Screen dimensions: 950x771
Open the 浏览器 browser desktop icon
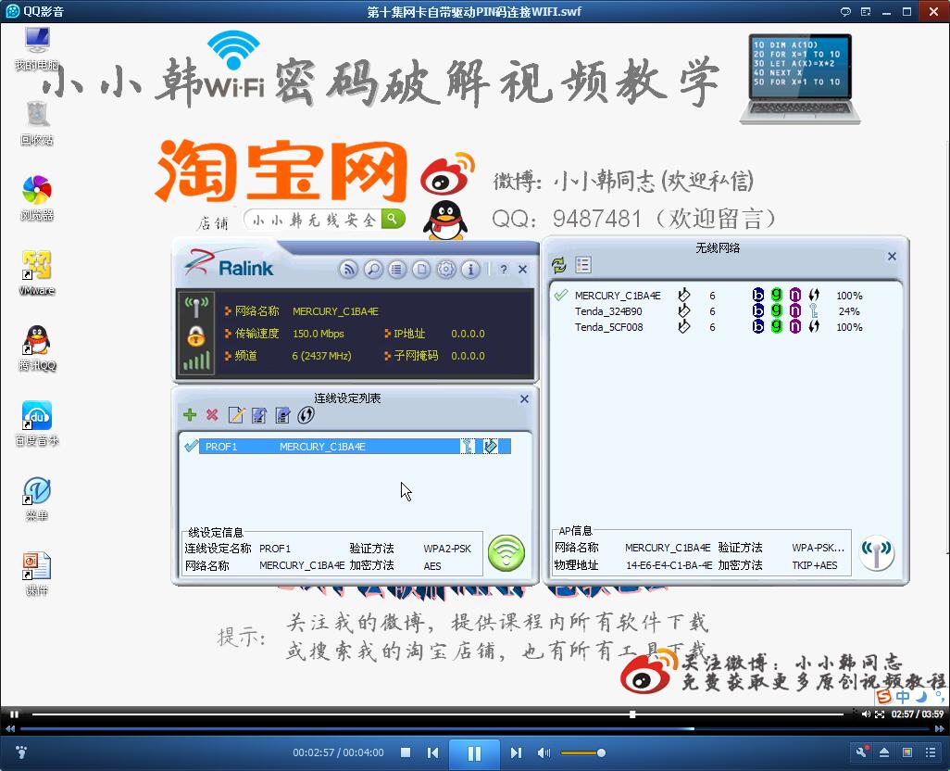click(37, 198)
